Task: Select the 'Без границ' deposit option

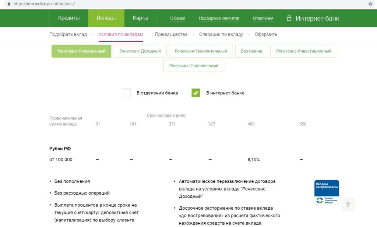Action: pyautogui.click(x=251, y=51)
